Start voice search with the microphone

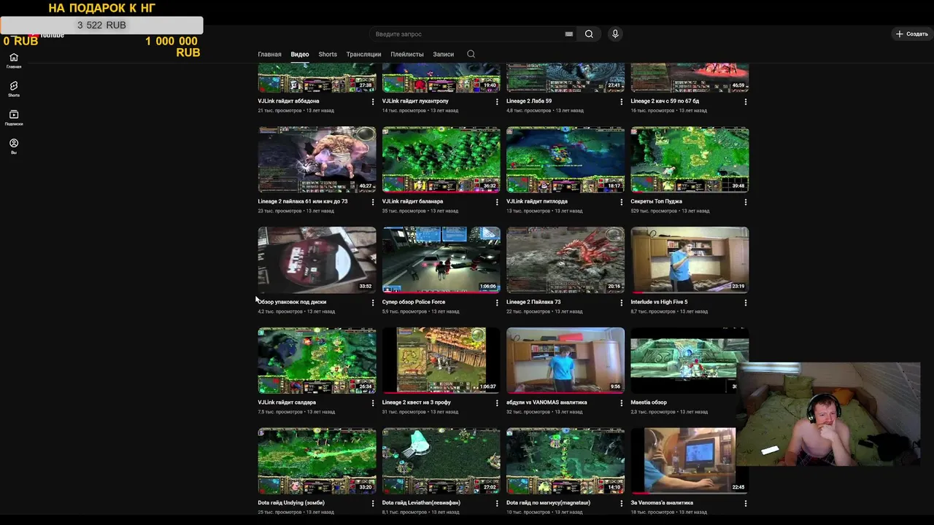pos(615,34)
